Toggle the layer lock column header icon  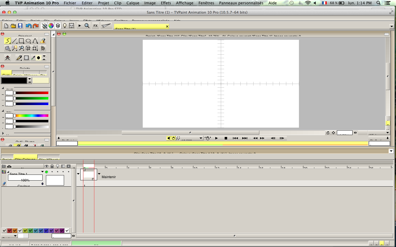[52, 166]
